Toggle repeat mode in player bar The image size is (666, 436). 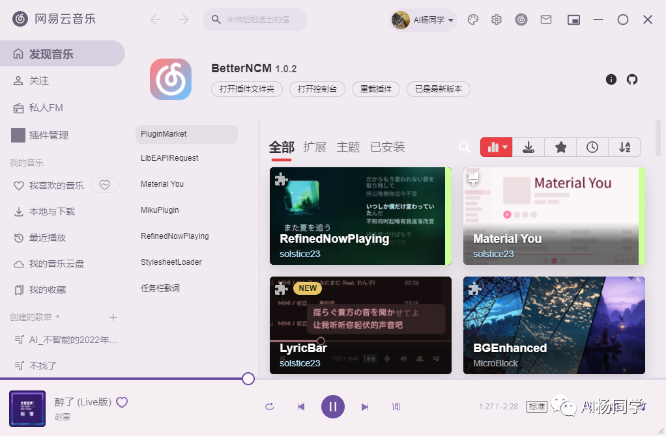click(269, 406)
